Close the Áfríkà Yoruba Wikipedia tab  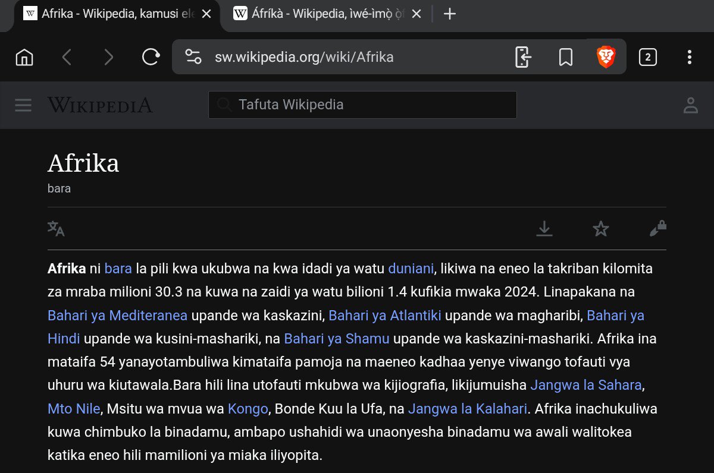pos(418,14)
